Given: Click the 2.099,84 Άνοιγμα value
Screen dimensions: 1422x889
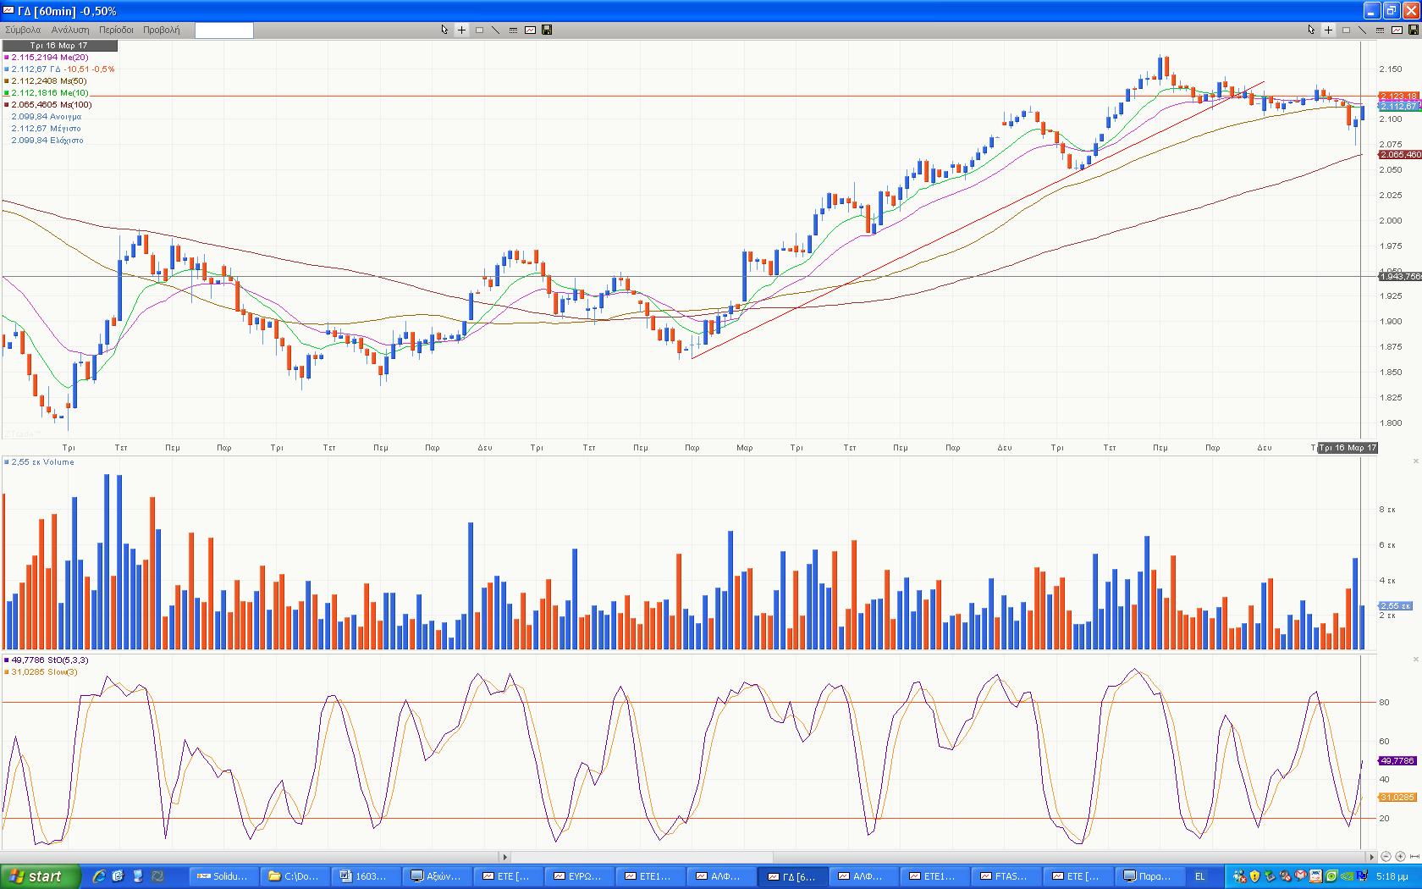Looking at the screenshot, I should (x=46, y=117).
